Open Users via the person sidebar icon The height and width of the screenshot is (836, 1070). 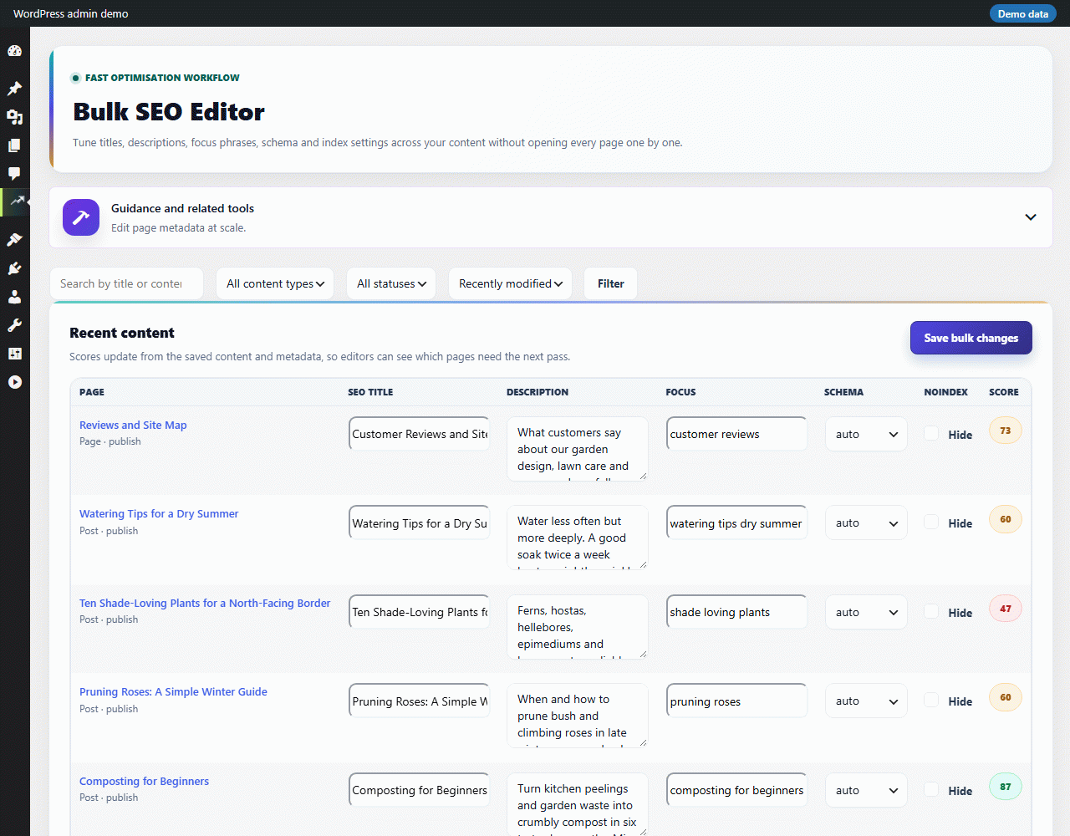[x=14, y=297]
